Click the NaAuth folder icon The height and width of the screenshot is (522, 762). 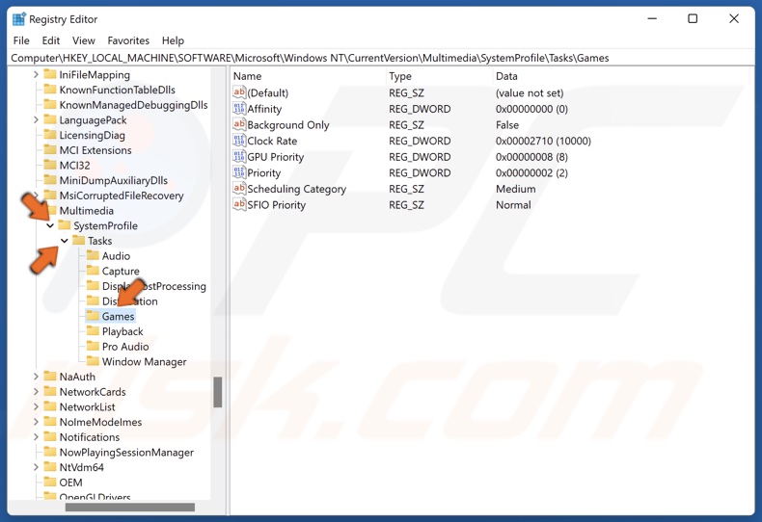click(49, 376)
